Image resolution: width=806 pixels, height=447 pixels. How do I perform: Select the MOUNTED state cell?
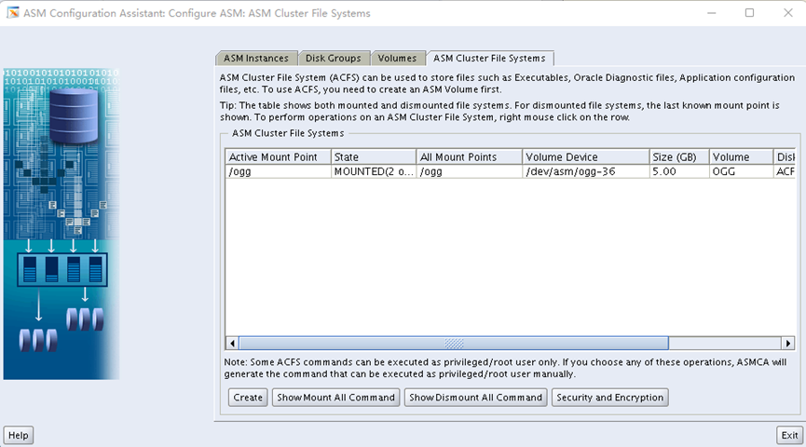click(374, 171)
